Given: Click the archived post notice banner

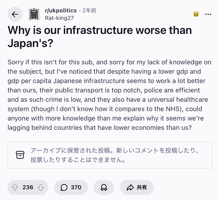Looking at the screenshot, I should 110,155.
